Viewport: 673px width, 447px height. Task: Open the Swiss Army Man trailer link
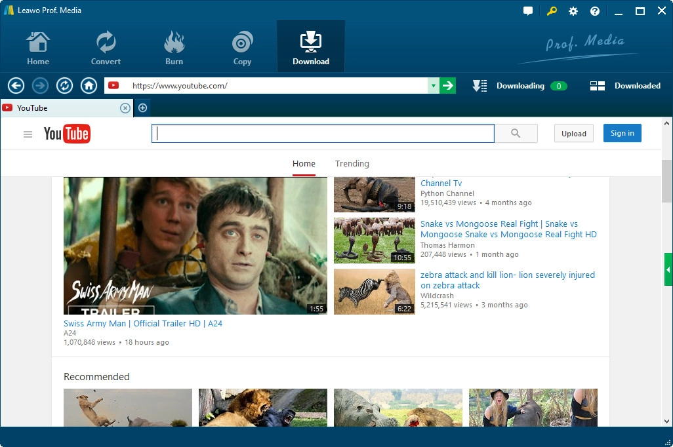(143, 323)
